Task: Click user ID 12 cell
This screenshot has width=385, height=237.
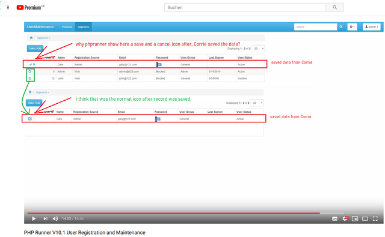Action: click(53, 79)
